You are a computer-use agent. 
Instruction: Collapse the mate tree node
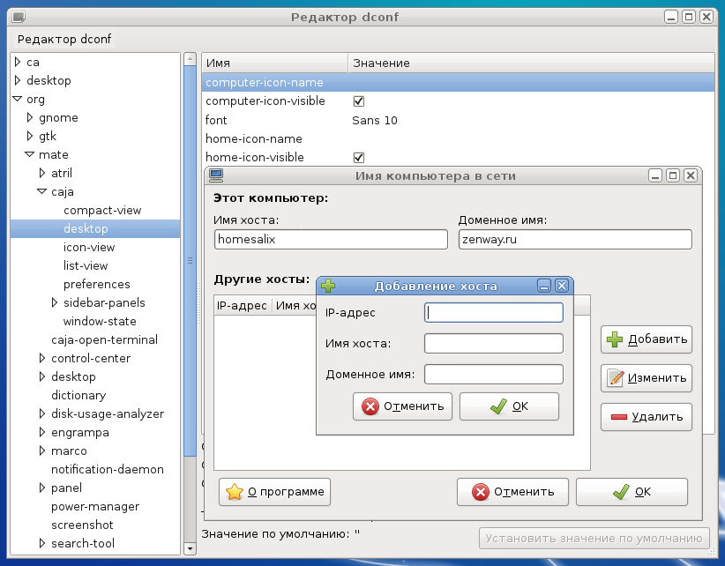(x=30, y=154)
